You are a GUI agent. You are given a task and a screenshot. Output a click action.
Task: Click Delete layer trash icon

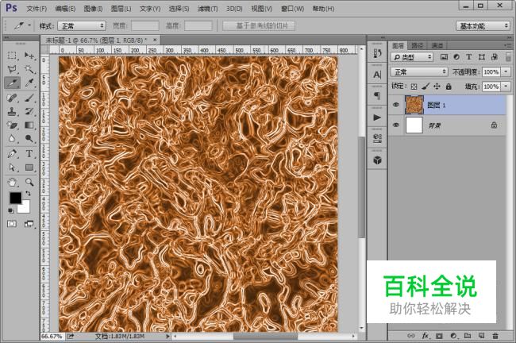pos(495,336)
